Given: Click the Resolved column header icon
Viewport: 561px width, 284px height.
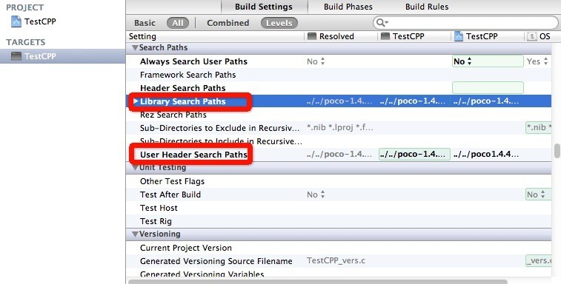Looking at the screenshot, I should tap(312, 36).
